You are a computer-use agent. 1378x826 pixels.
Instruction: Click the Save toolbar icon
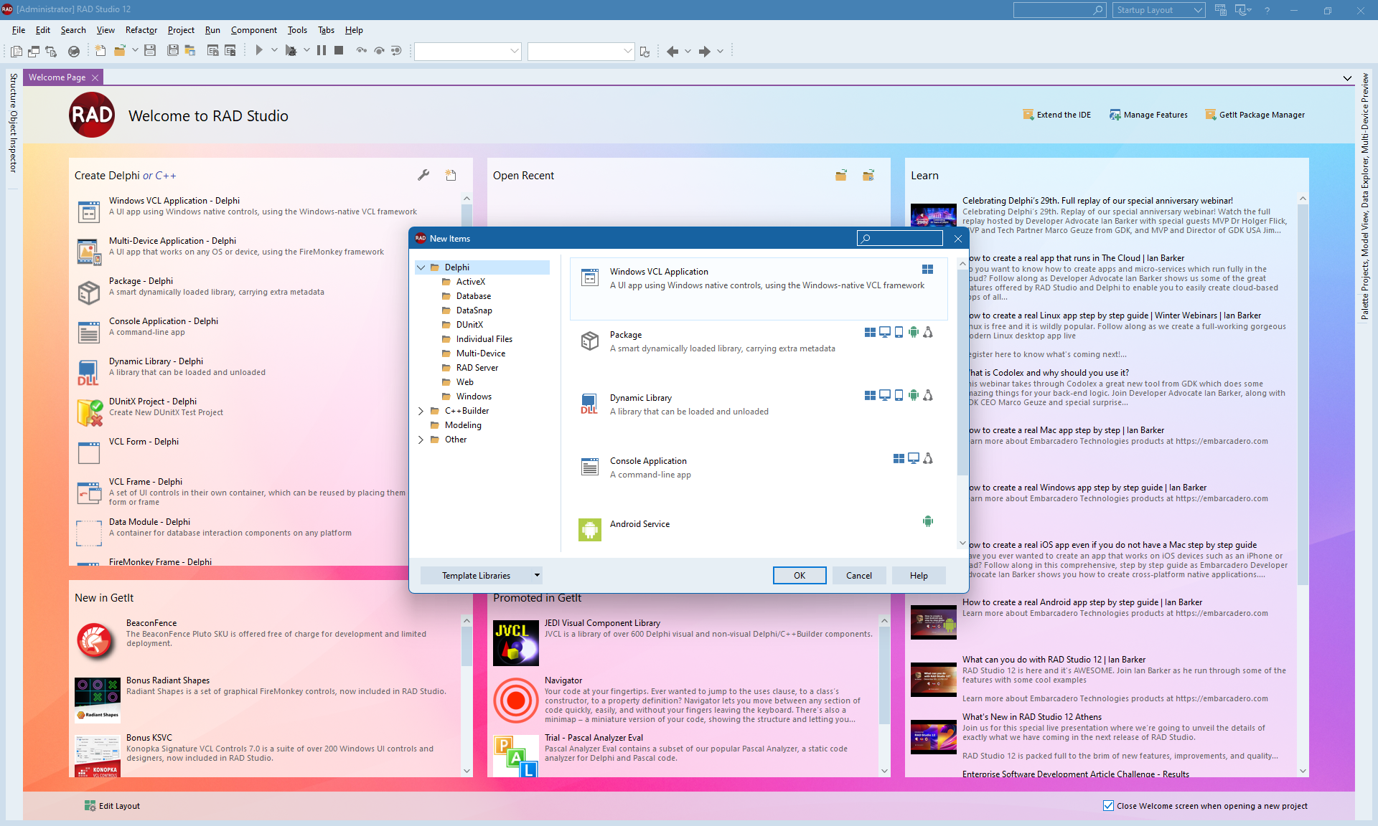click(150, 51)
